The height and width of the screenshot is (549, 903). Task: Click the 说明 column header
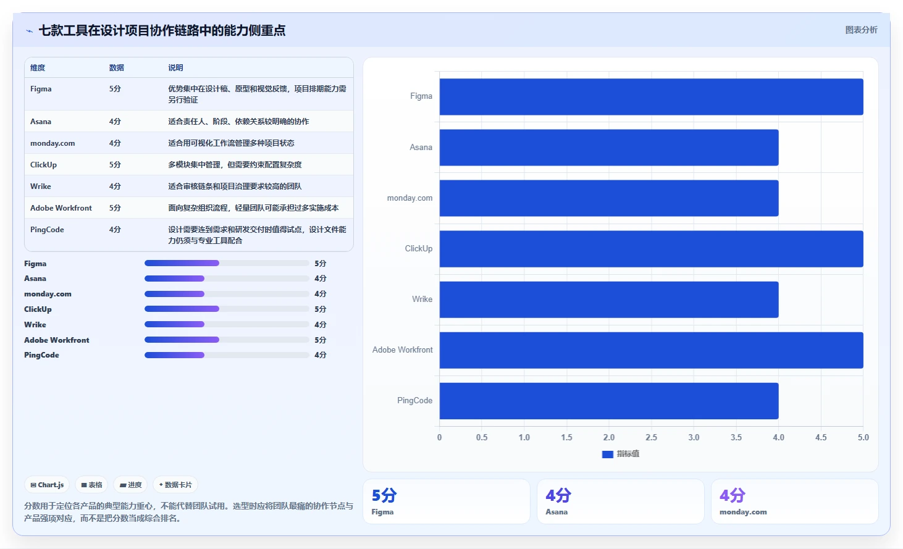pyautogui.click(x=175, y=68)
